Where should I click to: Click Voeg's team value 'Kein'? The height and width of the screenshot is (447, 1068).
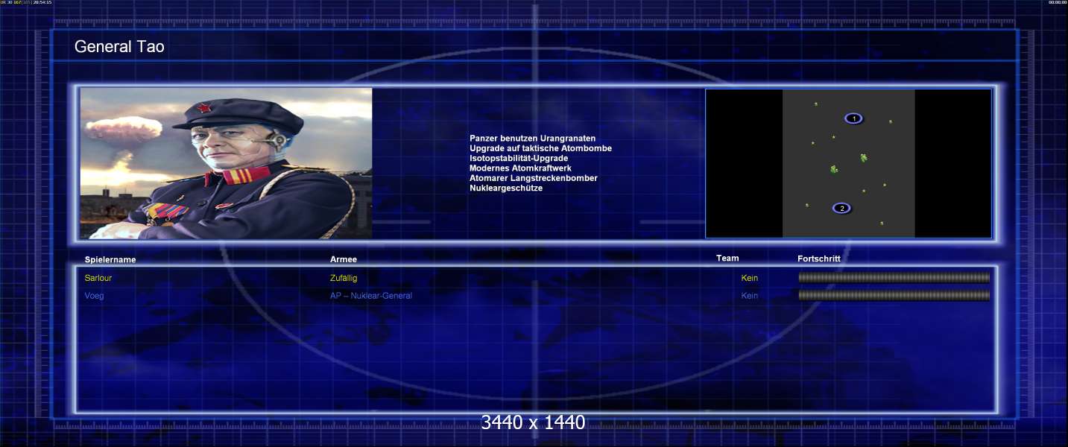tap(750, 296)
